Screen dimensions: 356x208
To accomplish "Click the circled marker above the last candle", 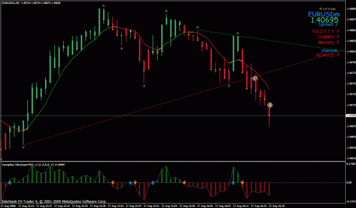I will click(x=270, y=105).
